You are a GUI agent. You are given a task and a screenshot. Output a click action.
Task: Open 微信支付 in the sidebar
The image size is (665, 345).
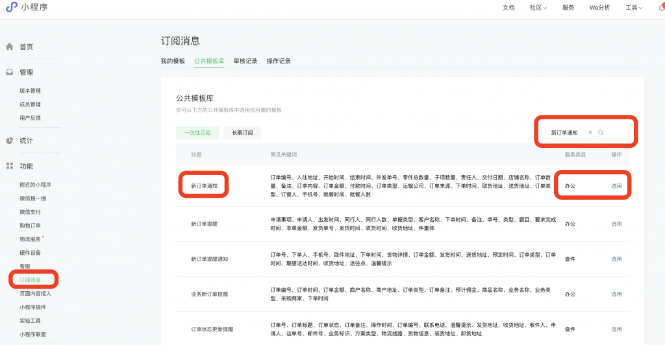coord(30,211)
